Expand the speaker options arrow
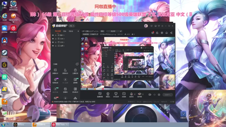 [x=143, y=94]
